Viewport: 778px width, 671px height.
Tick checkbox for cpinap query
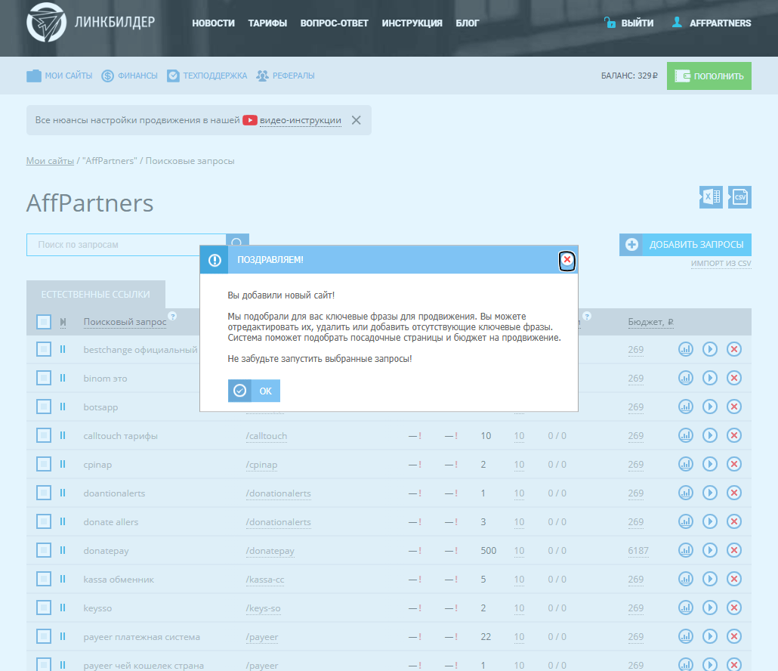pos(44,465)
